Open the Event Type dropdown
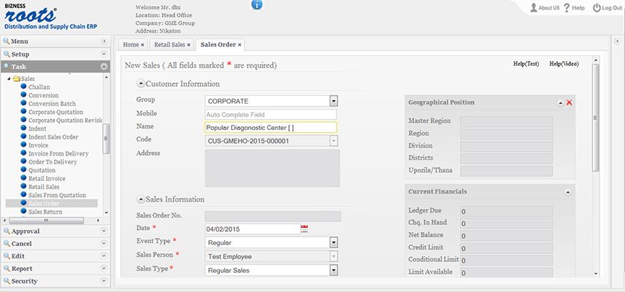Image resolution: width=625 pixels, height=292 pixels. coord(334,242)
